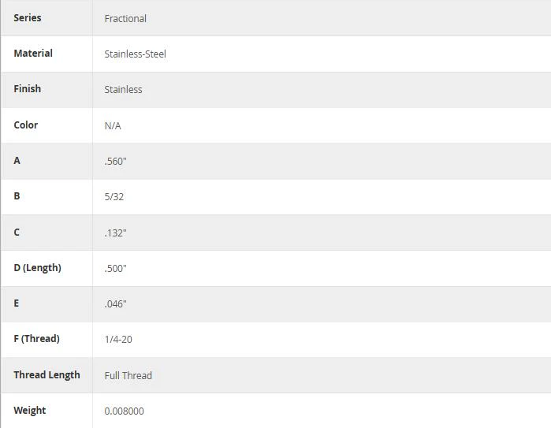551x428 pixels.
Task: Select the .560" dimension A value
Action: click(115, 162)
